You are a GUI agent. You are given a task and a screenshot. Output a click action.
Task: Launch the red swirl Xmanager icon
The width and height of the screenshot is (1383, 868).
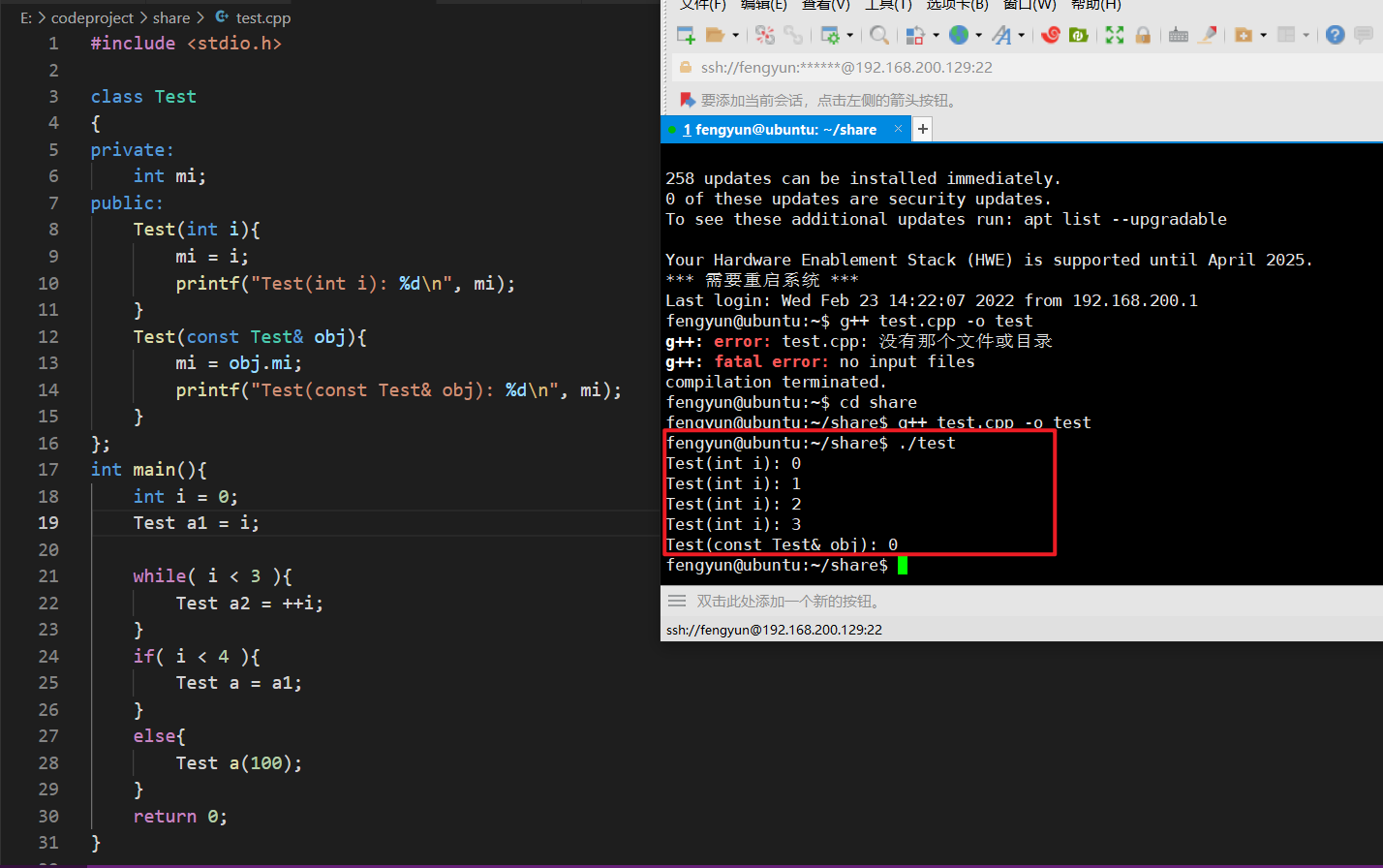(x=1051, y=35)
